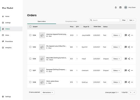The image size is (140, 100).
Task: Switch to Open orders tab
Action: [42, 21]
